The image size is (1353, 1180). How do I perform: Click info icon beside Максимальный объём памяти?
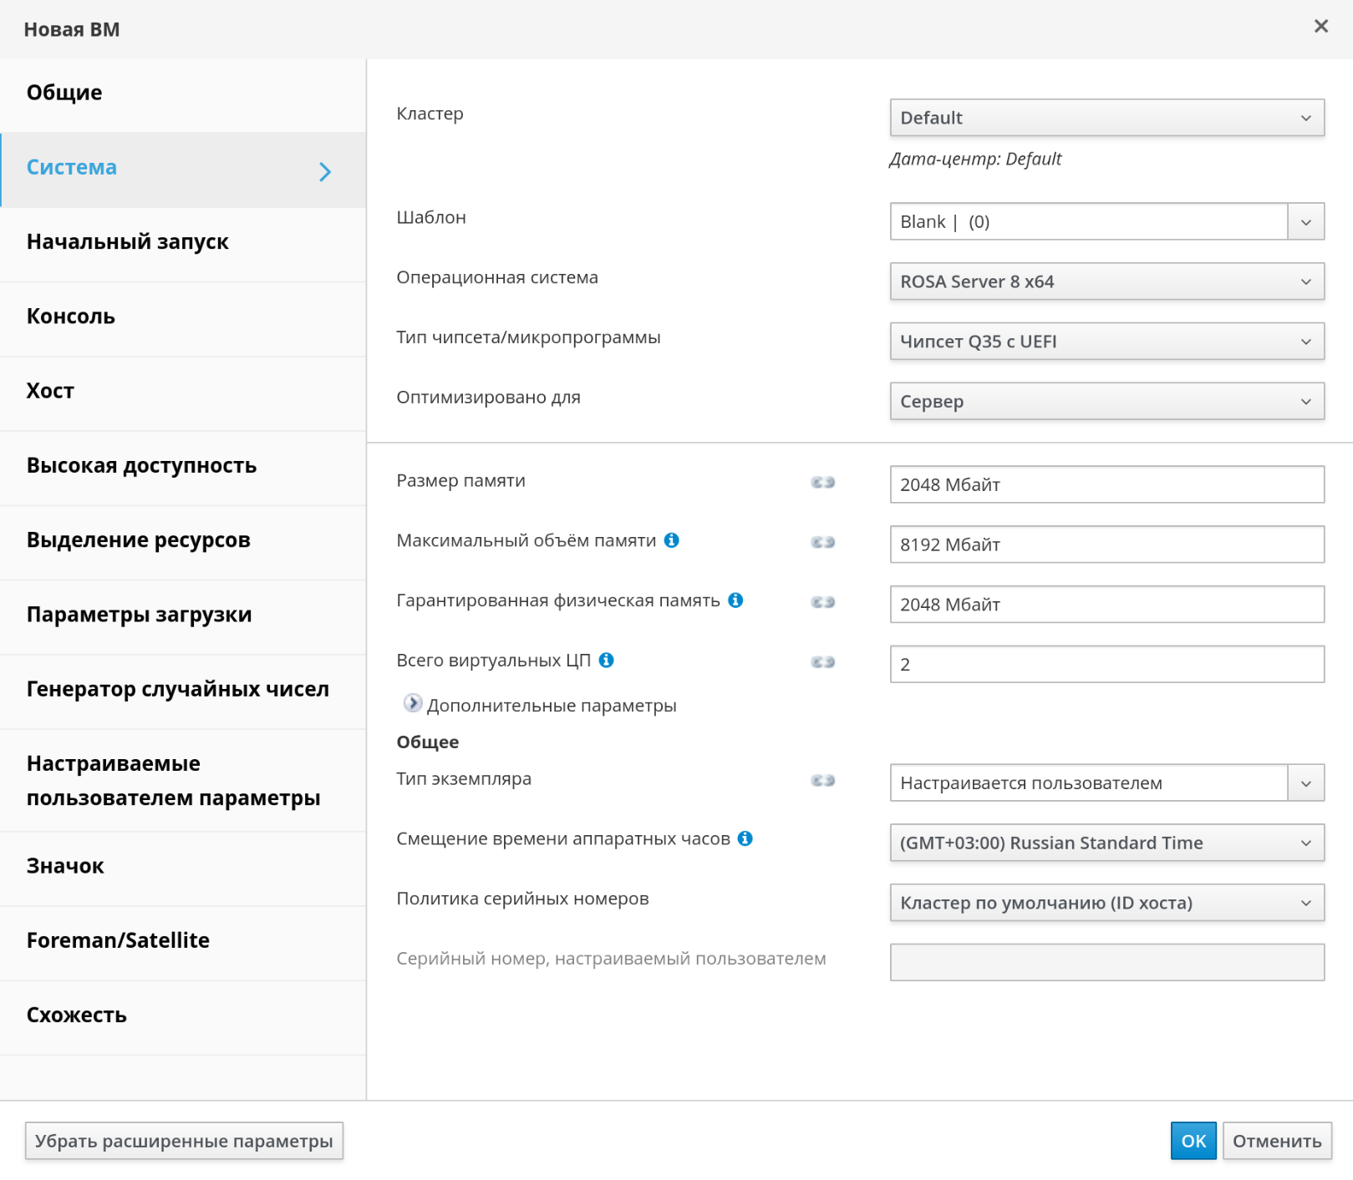point(671,540)
